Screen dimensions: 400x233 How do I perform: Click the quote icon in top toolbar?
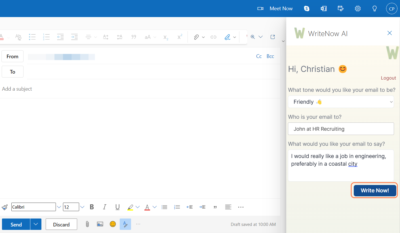134,37
